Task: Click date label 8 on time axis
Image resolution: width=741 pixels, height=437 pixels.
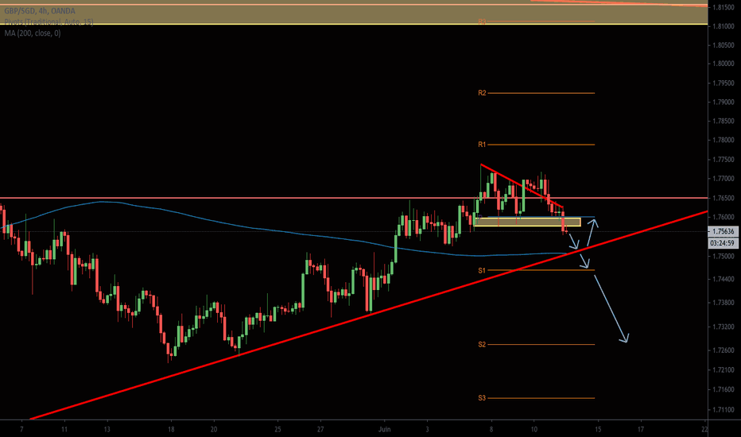Action: (491, 429)
